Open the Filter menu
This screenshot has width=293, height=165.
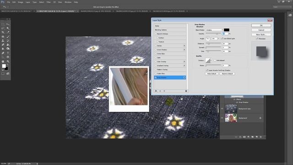tap(49, 2)
